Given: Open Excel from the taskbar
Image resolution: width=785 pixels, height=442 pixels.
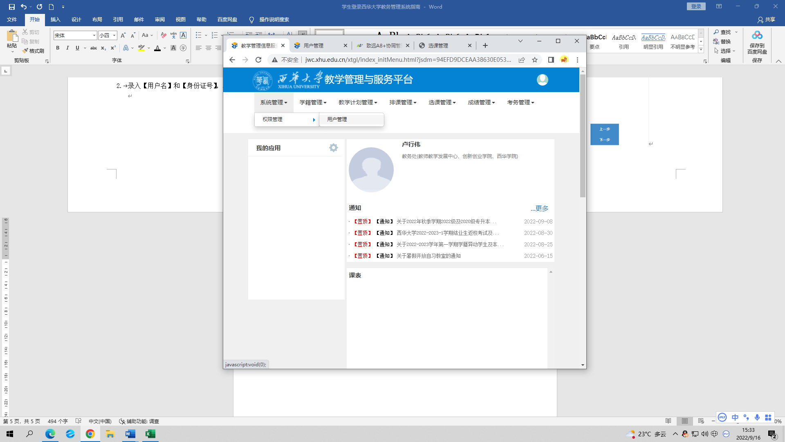Looking at the screenshot, I should pos(150,434).
